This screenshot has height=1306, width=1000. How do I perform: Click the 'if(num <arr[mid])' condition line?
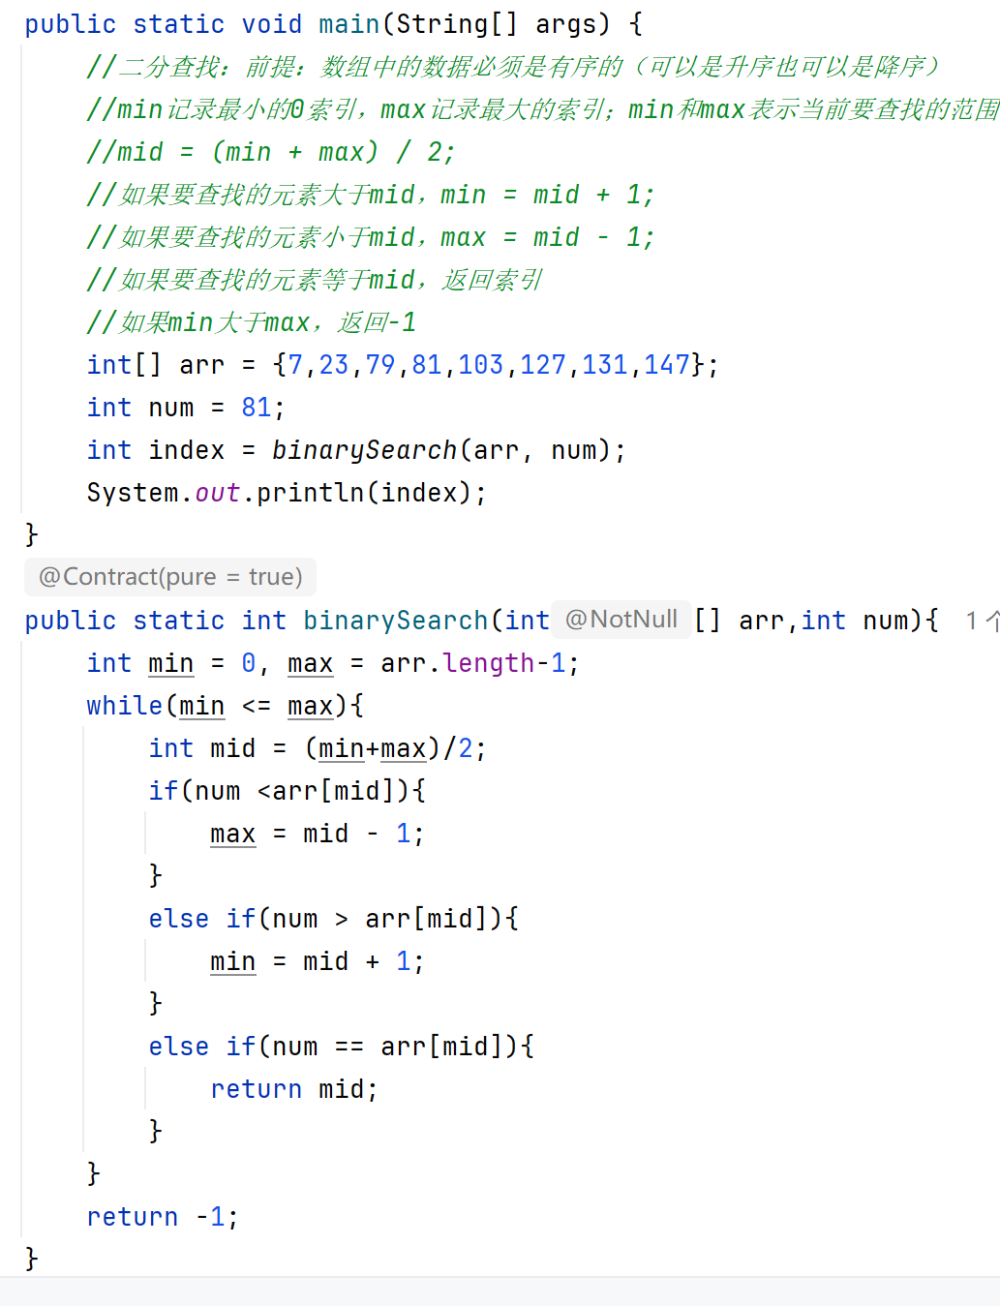[288, 791]
